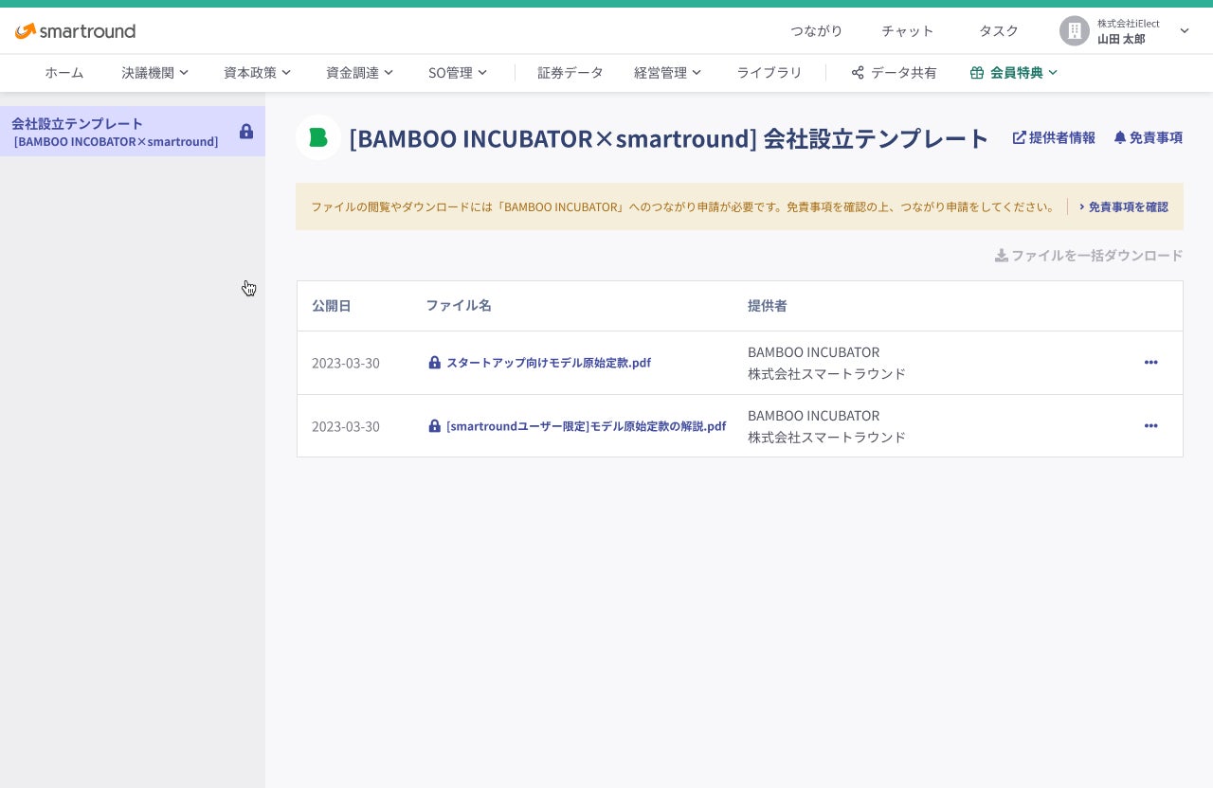
Task: Click the 提供者 column header
Action: tap(768, 306)
